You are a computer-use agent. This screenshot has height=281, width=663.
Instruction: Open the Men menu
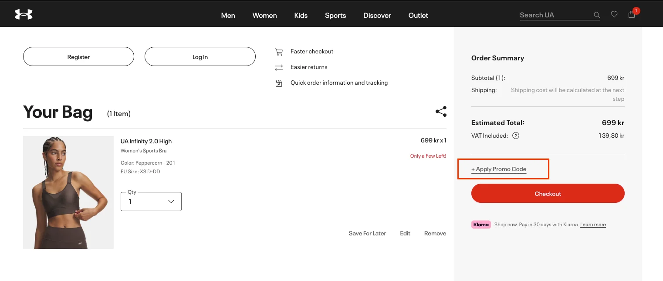tap(228, 15)
